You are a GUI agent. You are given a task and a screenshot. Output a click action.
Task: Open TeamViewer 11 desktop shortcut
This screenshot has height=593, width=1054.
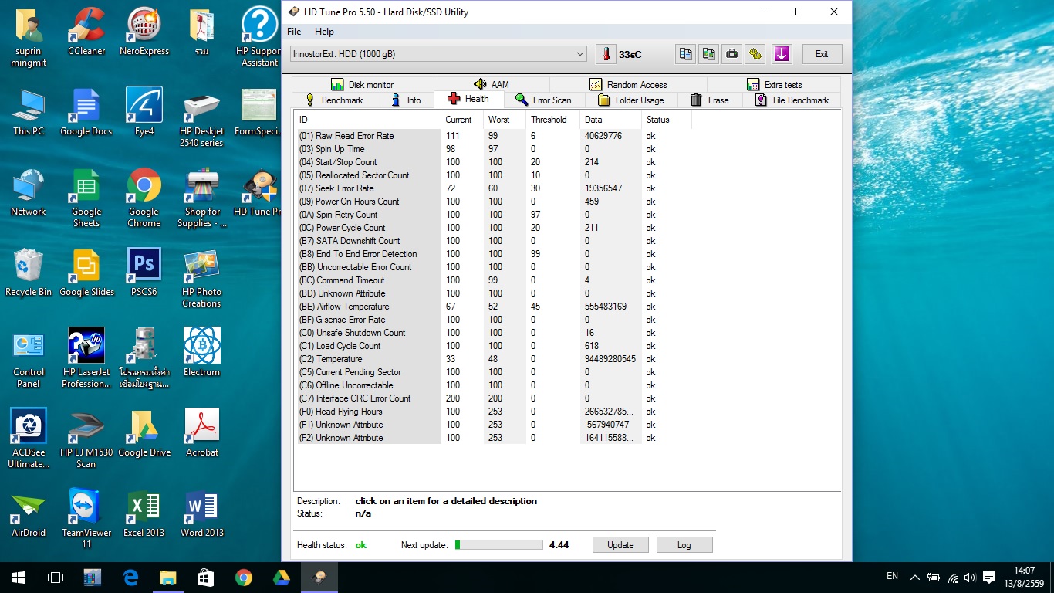pos(86,517)
